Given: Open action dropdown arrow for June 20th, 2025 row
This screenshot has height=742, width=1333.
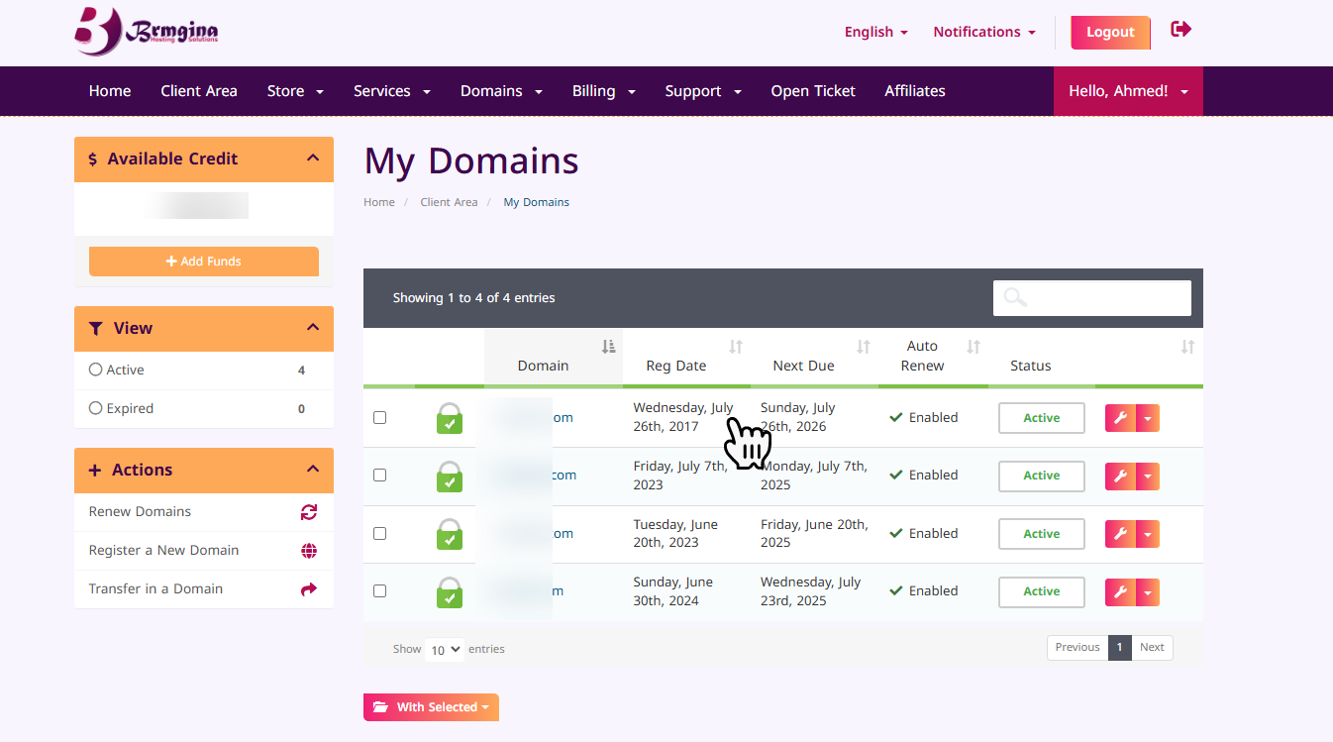Looking at the screenshot, I should tap(1148, 534).
